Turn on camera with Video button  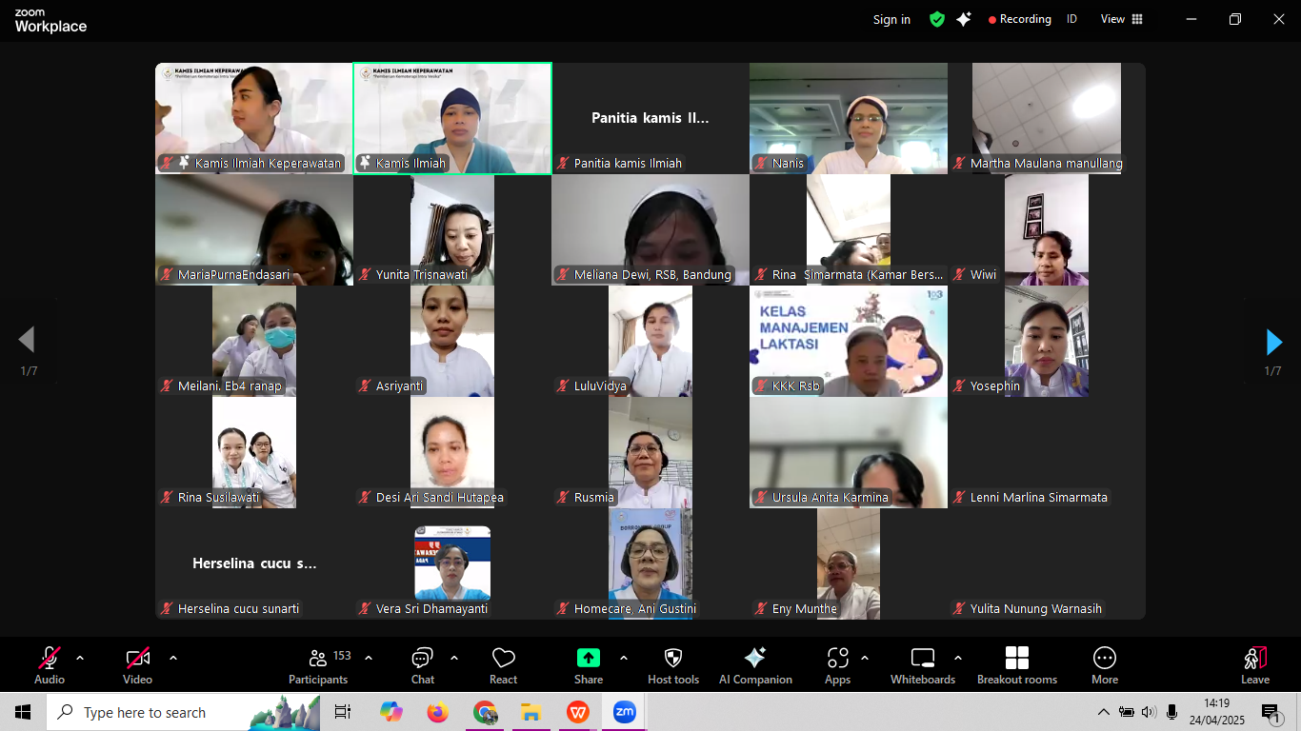tap(137, 664)
